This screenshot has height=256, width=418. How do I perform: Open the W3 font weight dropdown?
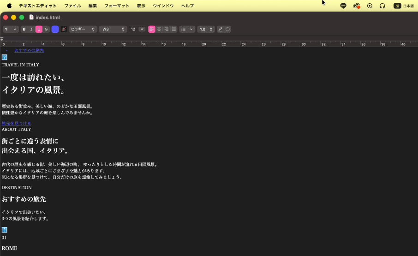tap(113, 30)
